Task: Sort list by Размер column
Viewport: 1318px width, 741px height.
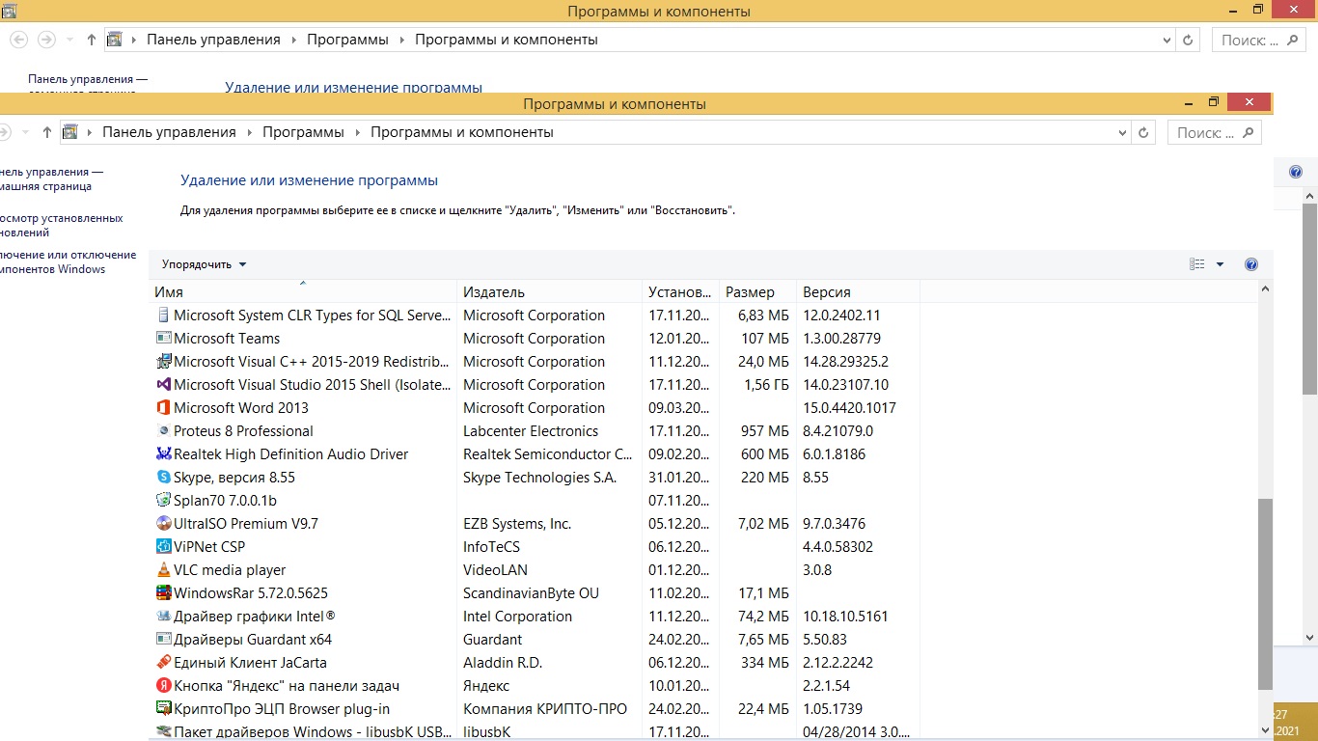Action: pyautogui.click(x=757, y=291)
